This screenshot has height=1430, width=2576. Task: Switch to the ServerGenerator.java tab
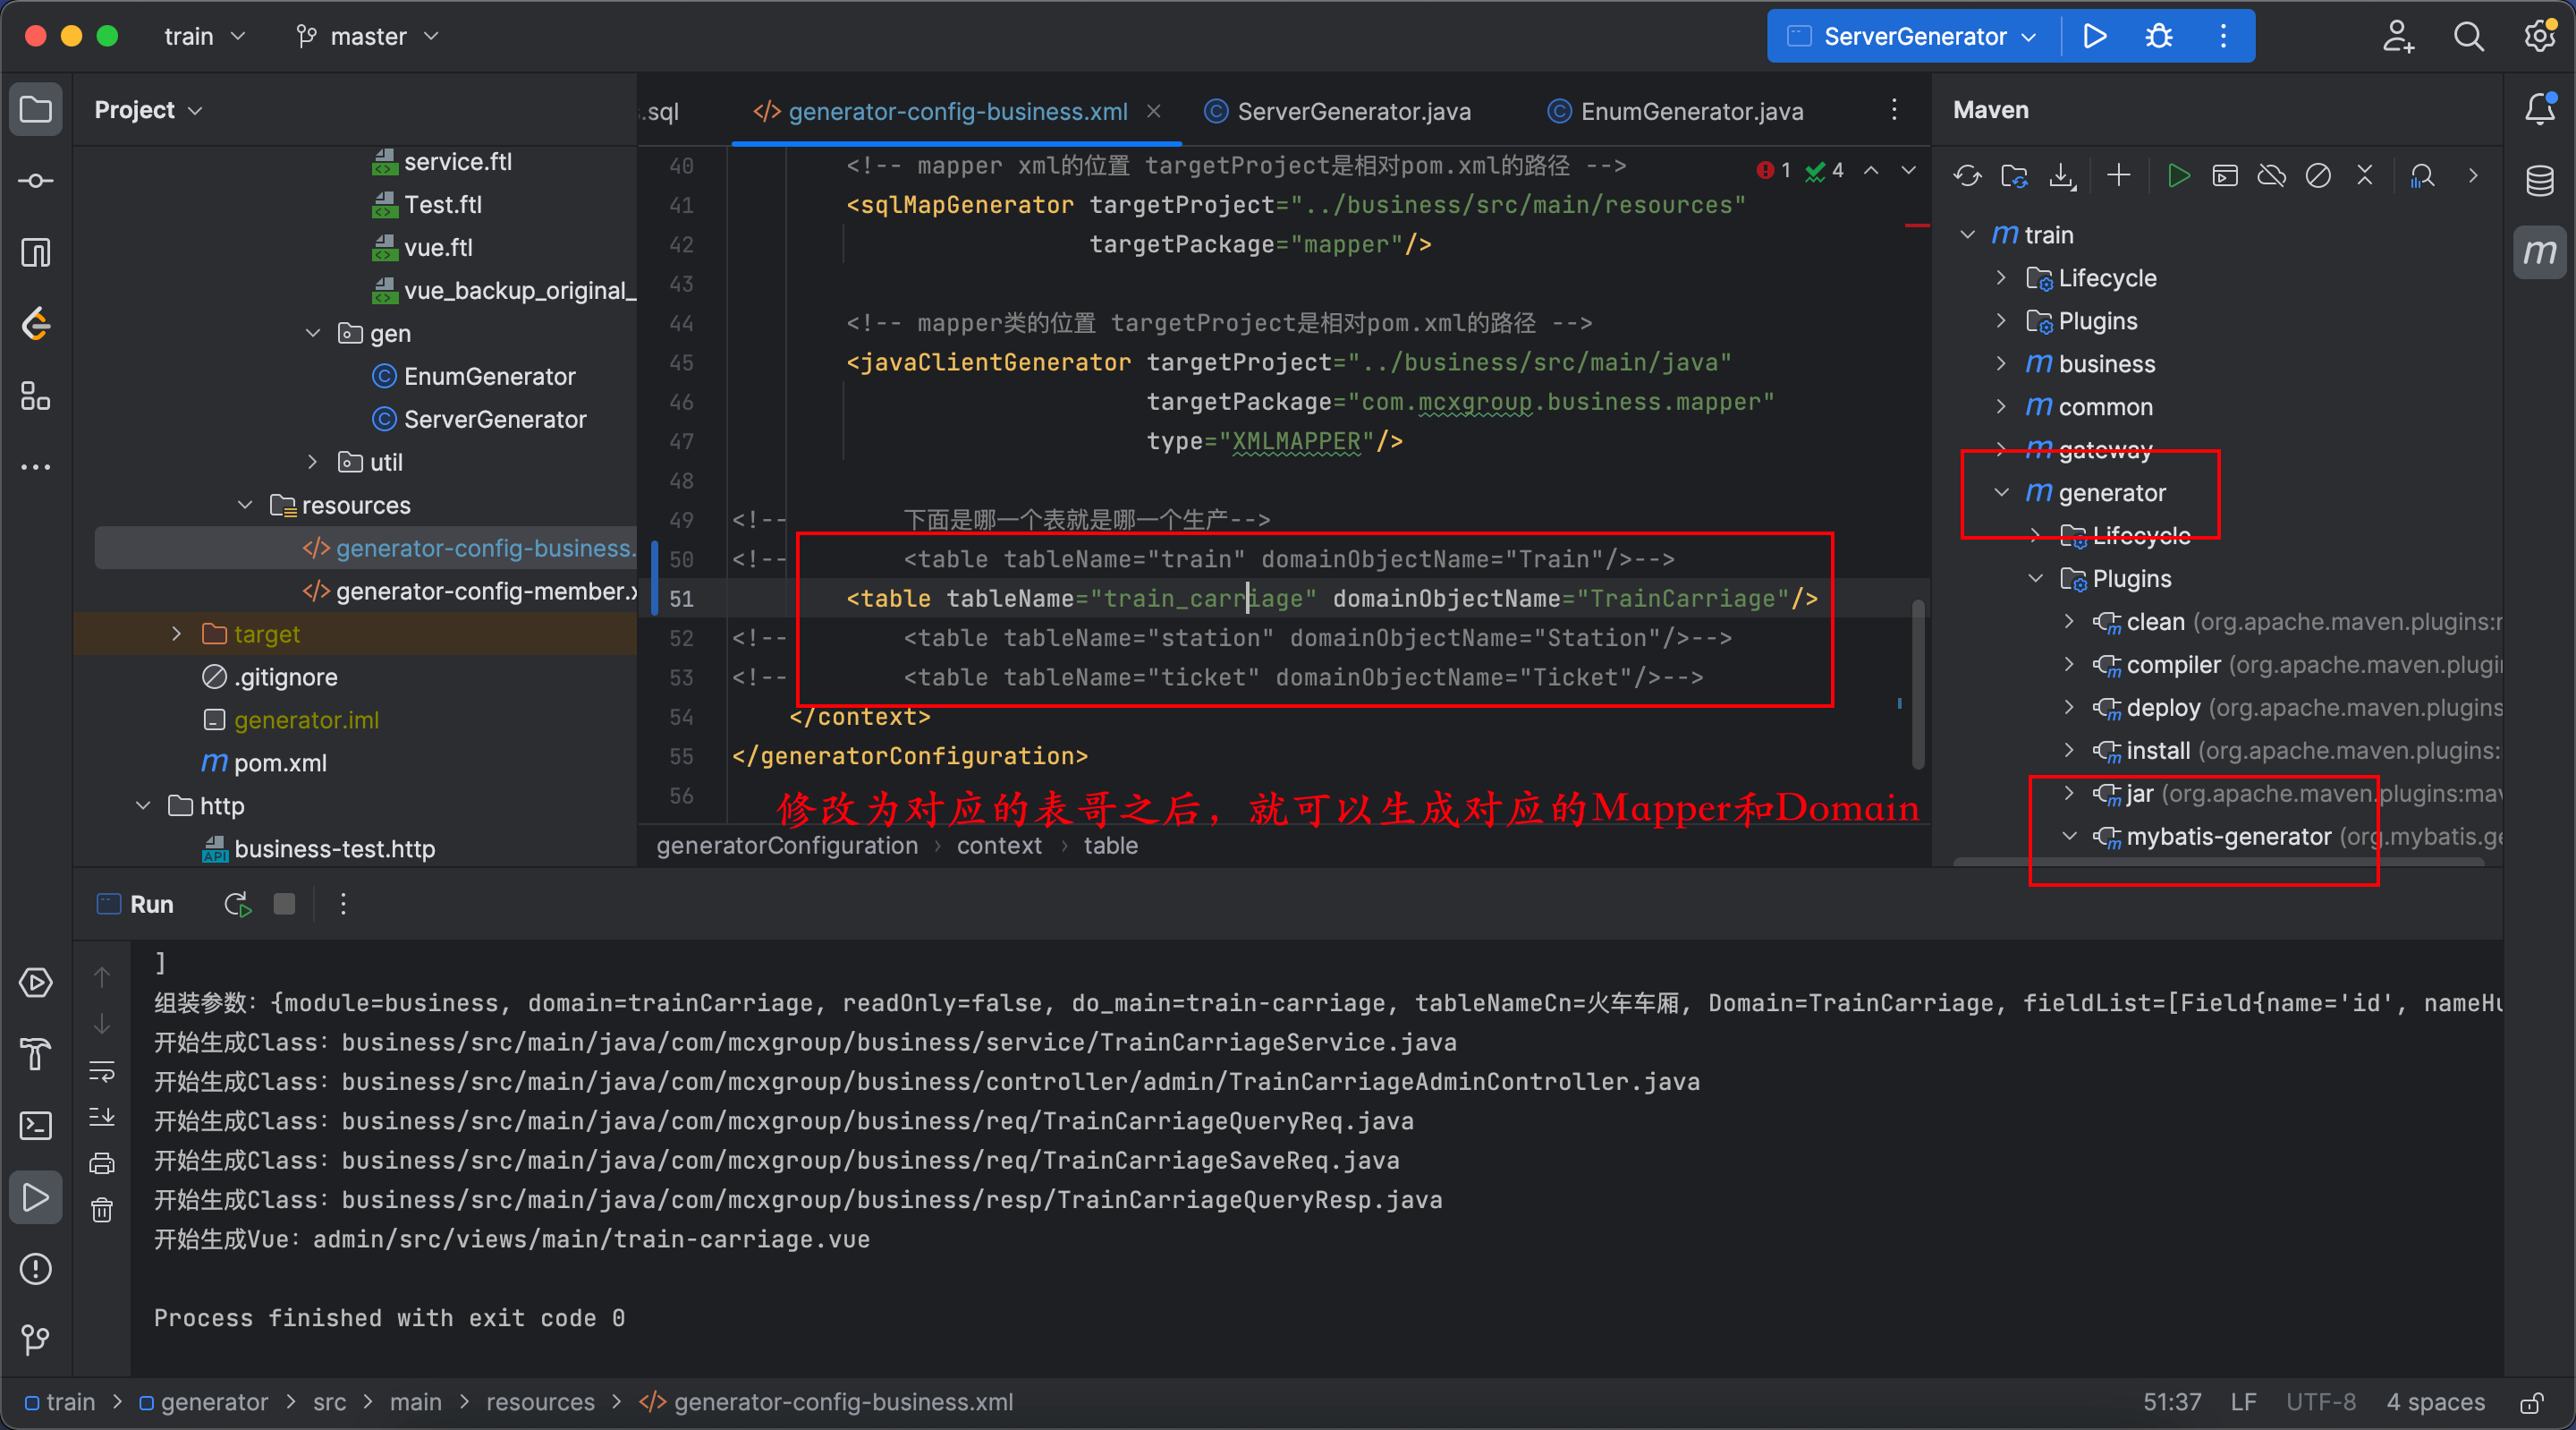pos(1352,111)
